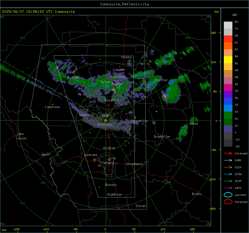Click the Hanna city label

(x=193, y=124)
